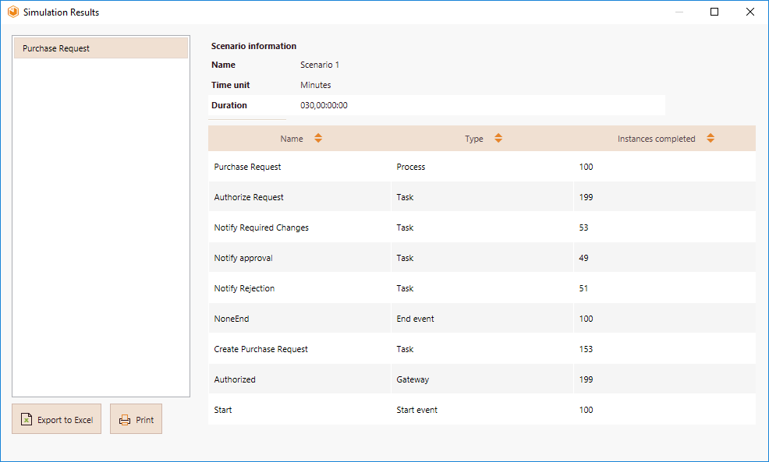The width and height of the screenshot is (769, 462).
Task: Select the Authorize Request row
Action: [482, 197]
